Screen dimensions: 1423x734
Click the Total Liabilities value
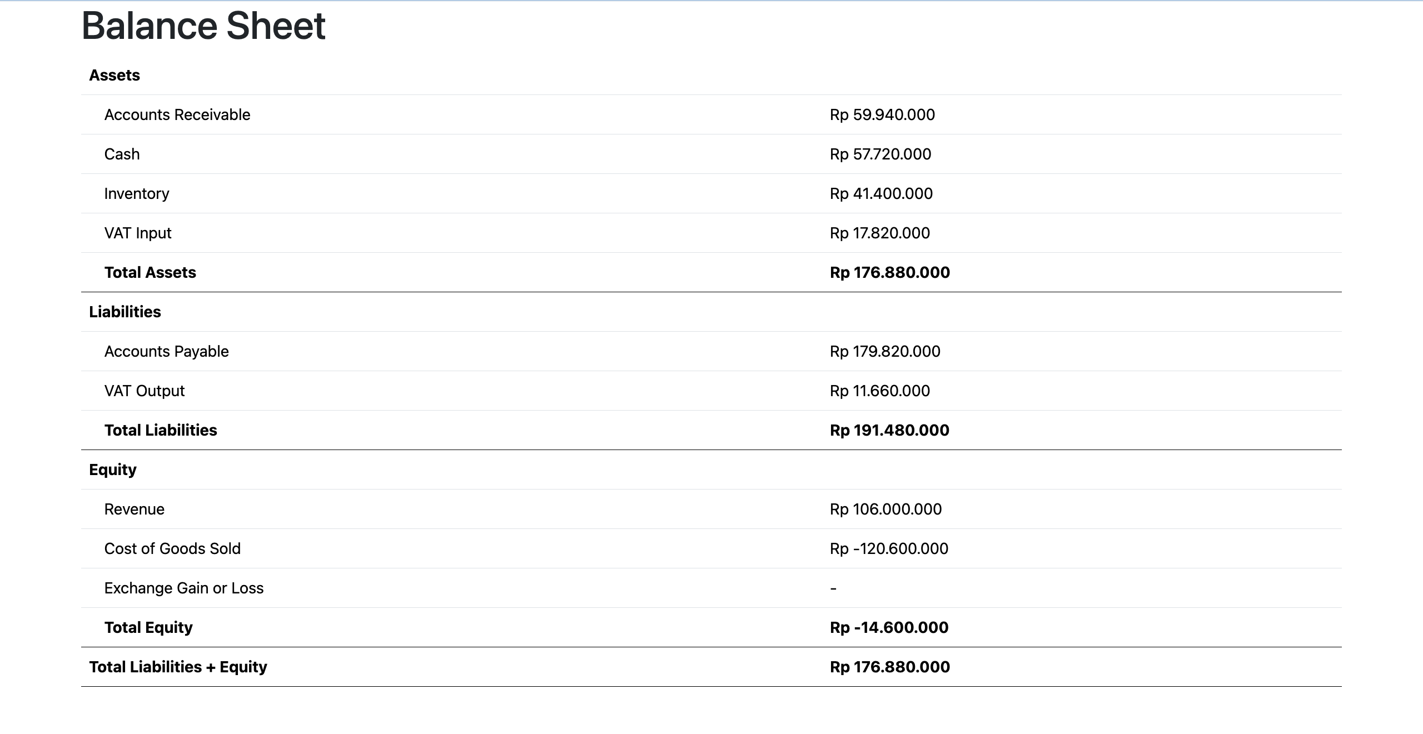(889, 430)
